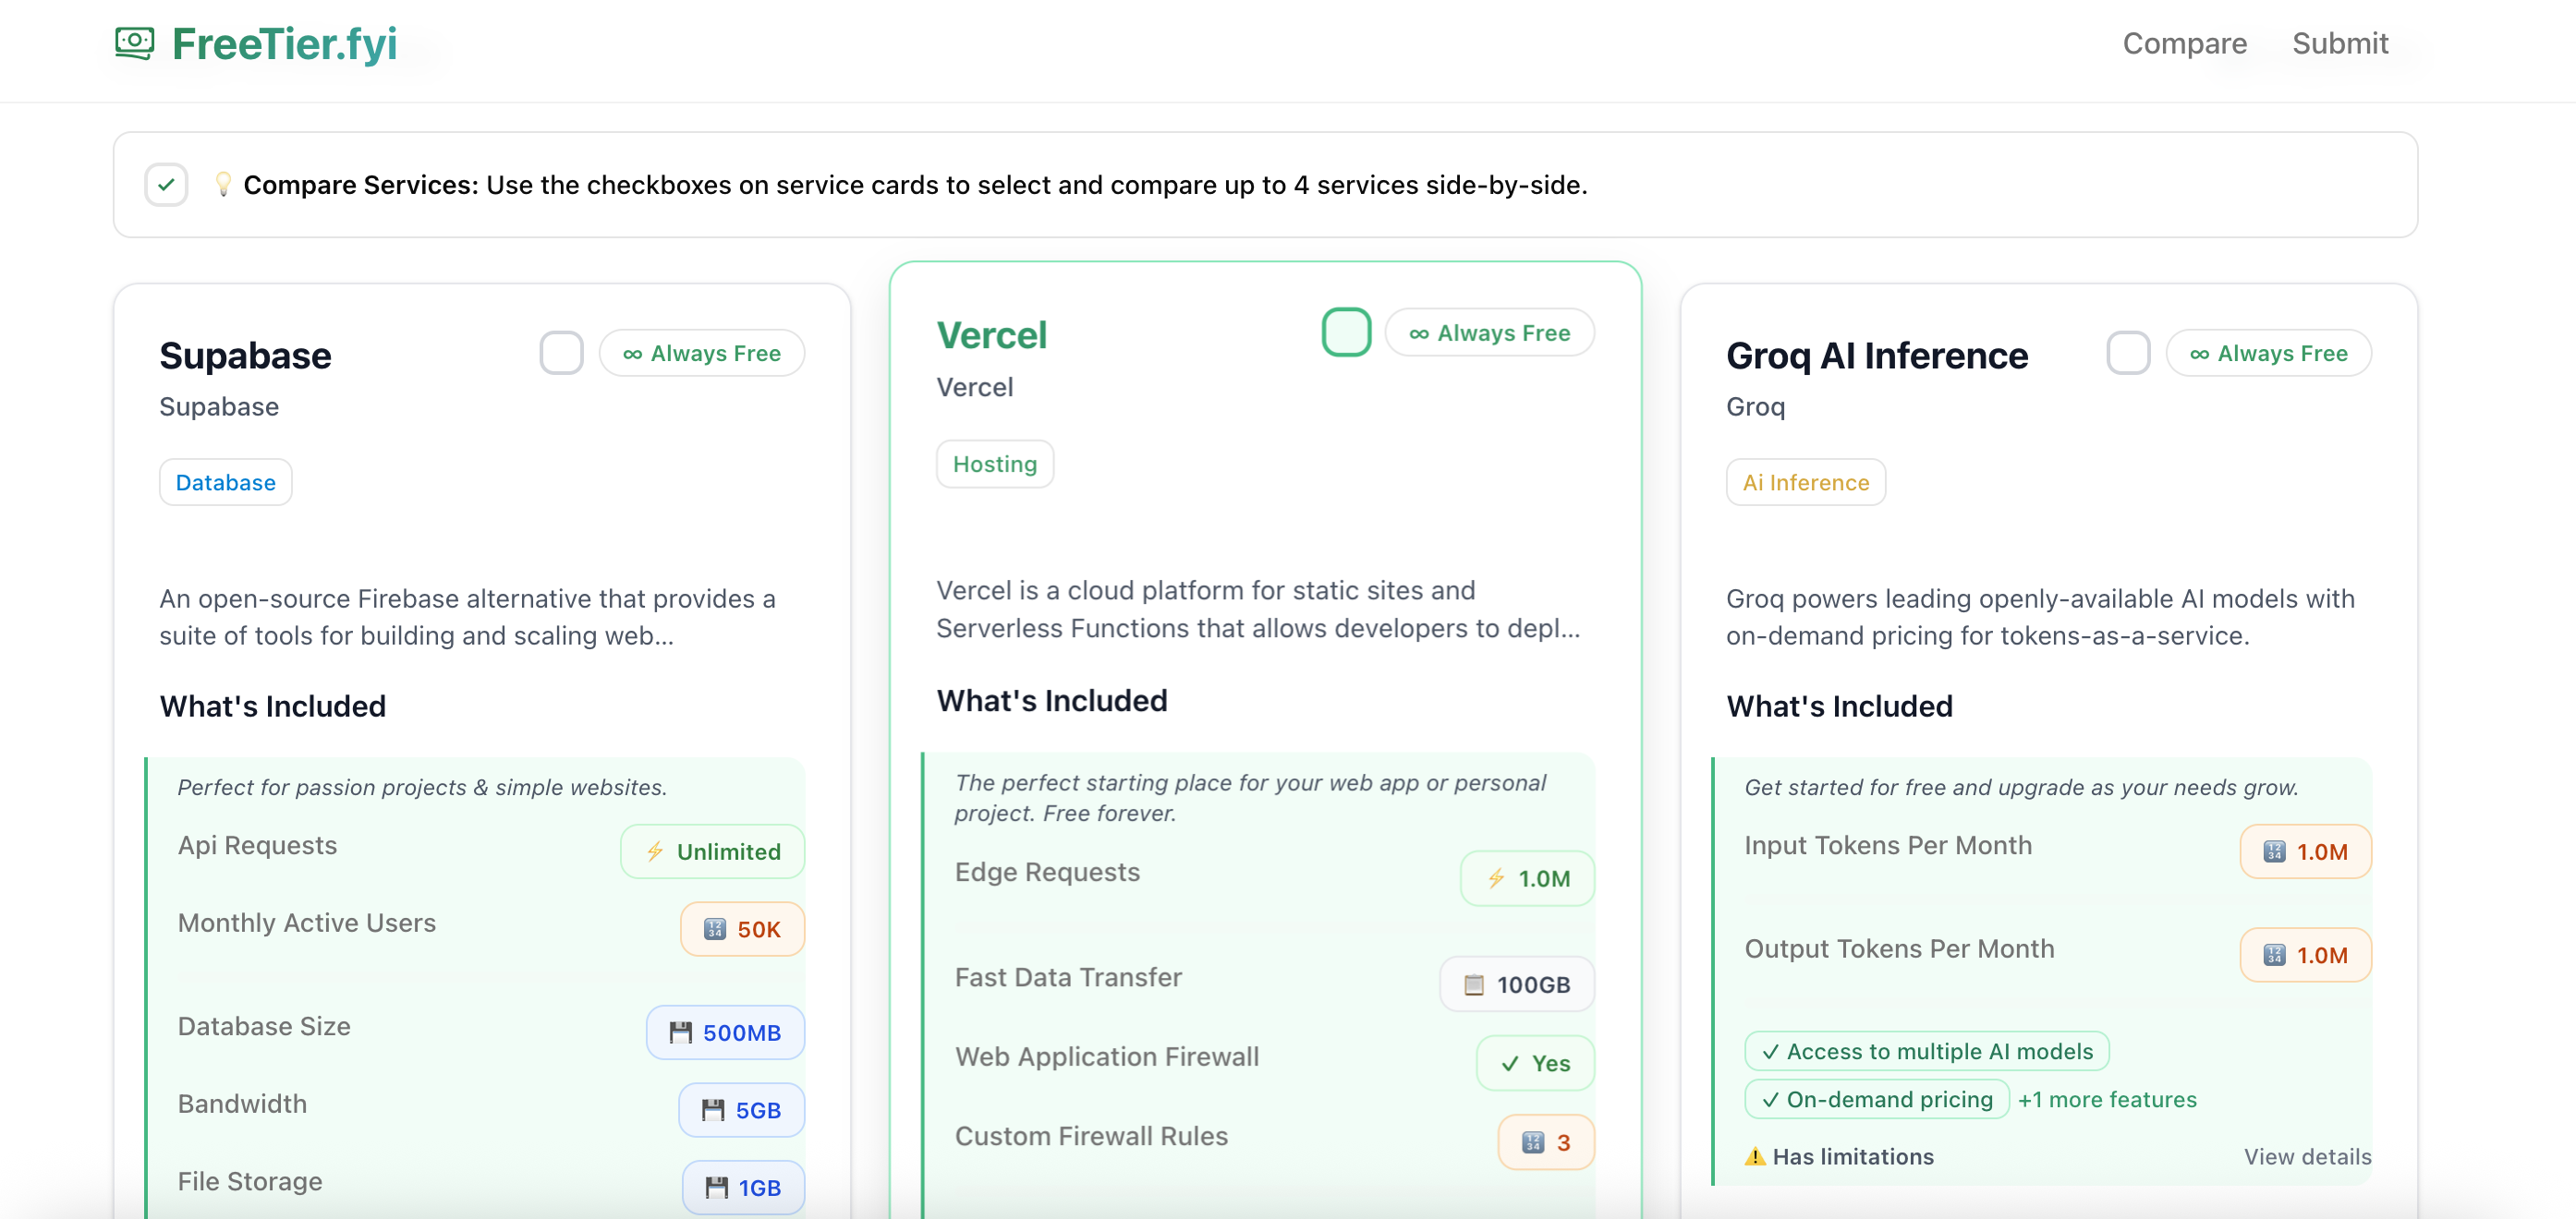The image size is (2576, 1219).
Task: Click Groq's Always Free badge
Action: 2268,353
